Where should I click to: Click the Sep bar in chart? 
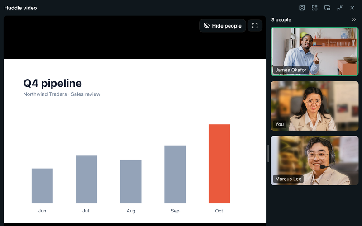(175, 174)
